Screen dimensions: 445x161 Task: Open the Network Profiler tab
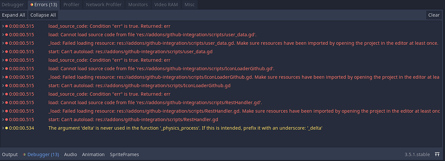coord(104,5)
